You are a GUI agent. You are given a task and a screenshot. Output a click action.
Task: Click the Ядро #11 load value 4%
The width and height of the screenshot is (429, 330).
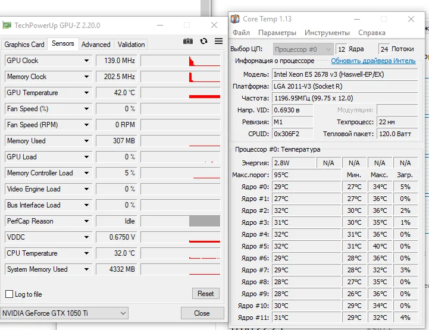click(x=405, y=318)
